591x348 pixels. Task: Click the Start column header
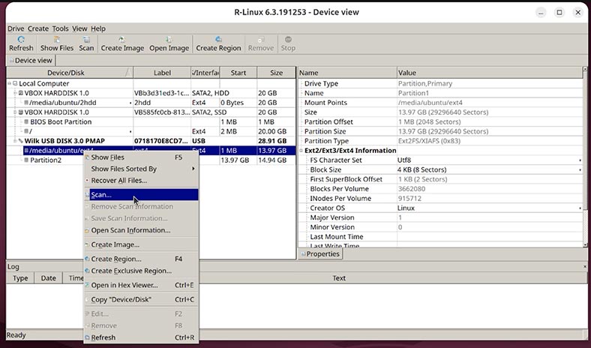pyautogui.click(x=238, y=73)
